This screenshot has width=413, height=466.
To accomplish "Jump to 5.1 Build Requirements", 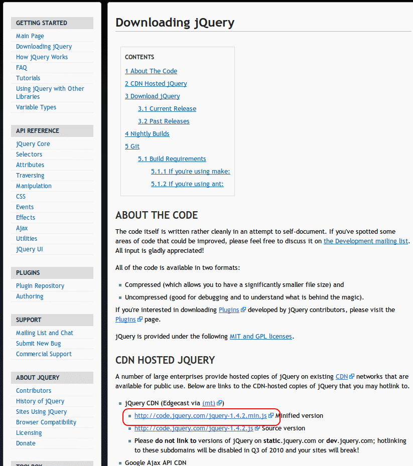I will pyautogui.click(x=172, y=159).
